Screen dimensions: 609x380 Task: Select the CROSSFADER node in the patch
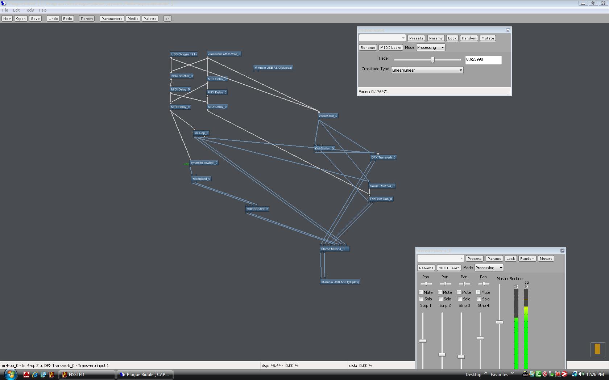coord(257,209)
